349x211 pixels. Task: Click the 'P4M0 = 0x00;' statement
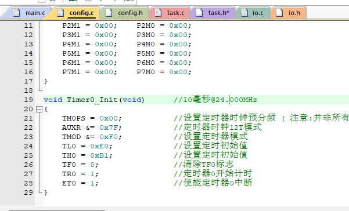164,44
